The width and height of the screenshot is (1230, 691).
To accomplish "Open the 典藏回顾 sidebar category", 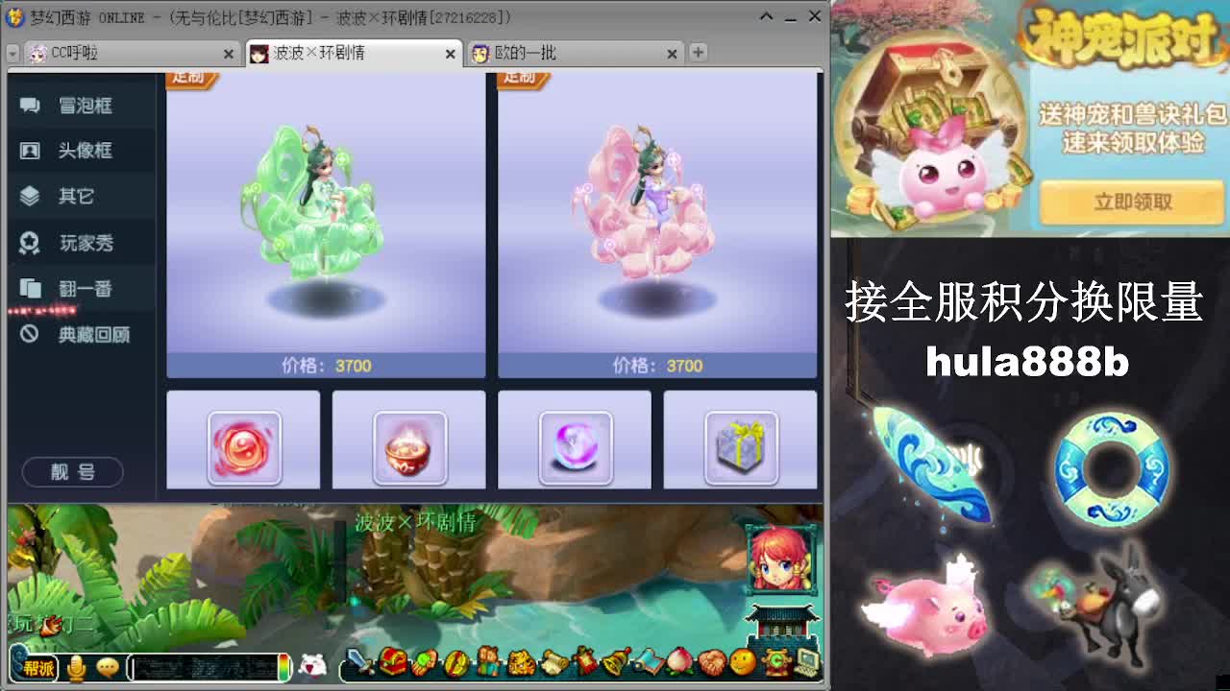I will [x=82, y=334].
